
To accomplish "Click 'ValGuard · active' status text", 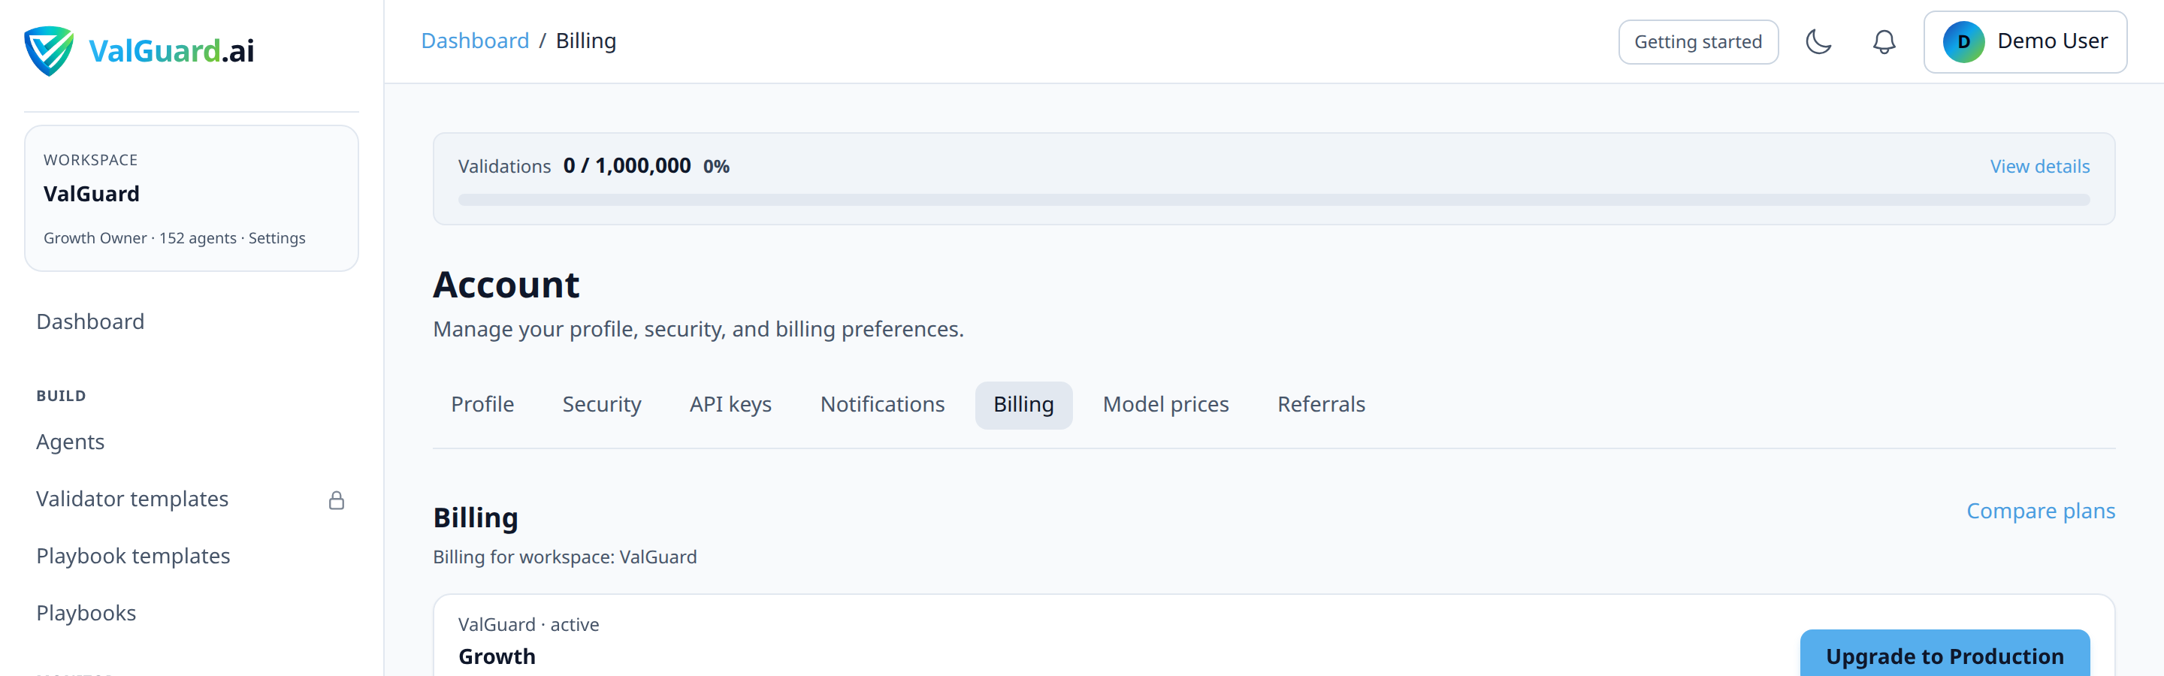I will coord(528,625).
